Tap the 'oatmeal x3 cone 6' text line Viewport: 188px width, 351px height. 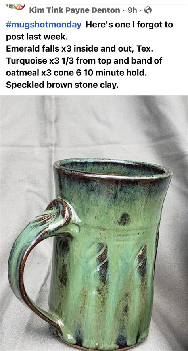76,73
